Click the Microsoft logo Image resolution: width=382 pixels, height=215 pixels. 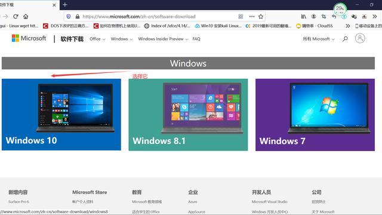tap(29, 38)
